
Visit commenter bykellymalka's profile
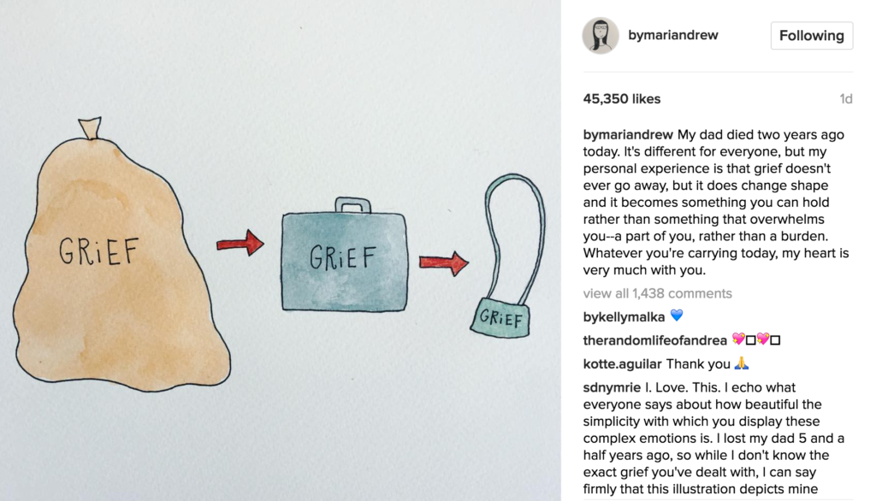tap(624, 316)
